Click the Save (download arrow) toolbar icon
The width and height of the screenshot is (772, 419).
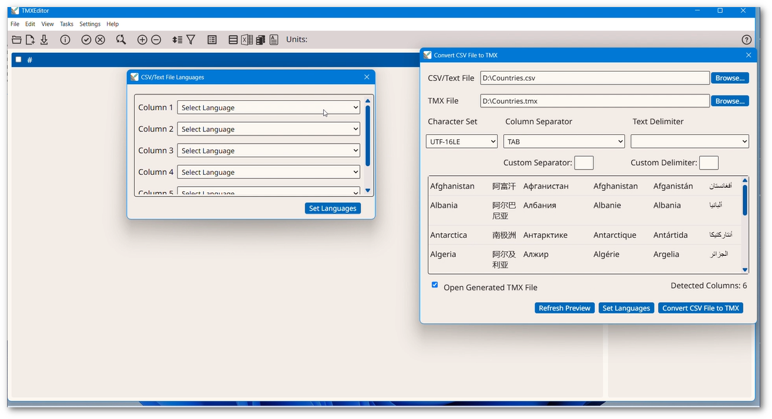click(x=44, y=40)
